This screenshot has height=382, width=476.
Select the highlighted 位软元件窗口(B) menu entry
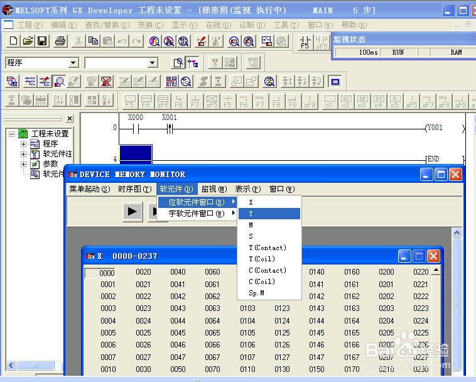point(197,202)
